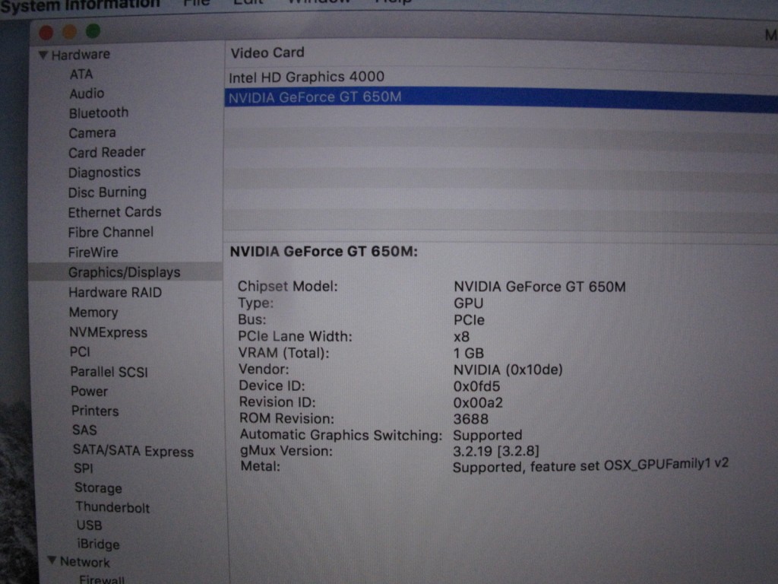Select iBridge in the sidebar
Screen dimensions: 778x584
tap(98, 544)
